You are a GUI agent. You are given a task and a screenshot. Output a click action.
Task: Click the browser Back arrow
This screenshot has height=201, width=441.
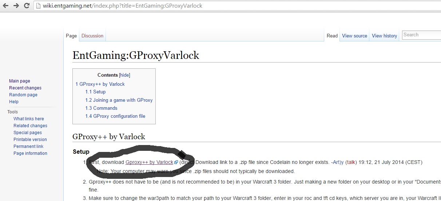tap(5, 6)
